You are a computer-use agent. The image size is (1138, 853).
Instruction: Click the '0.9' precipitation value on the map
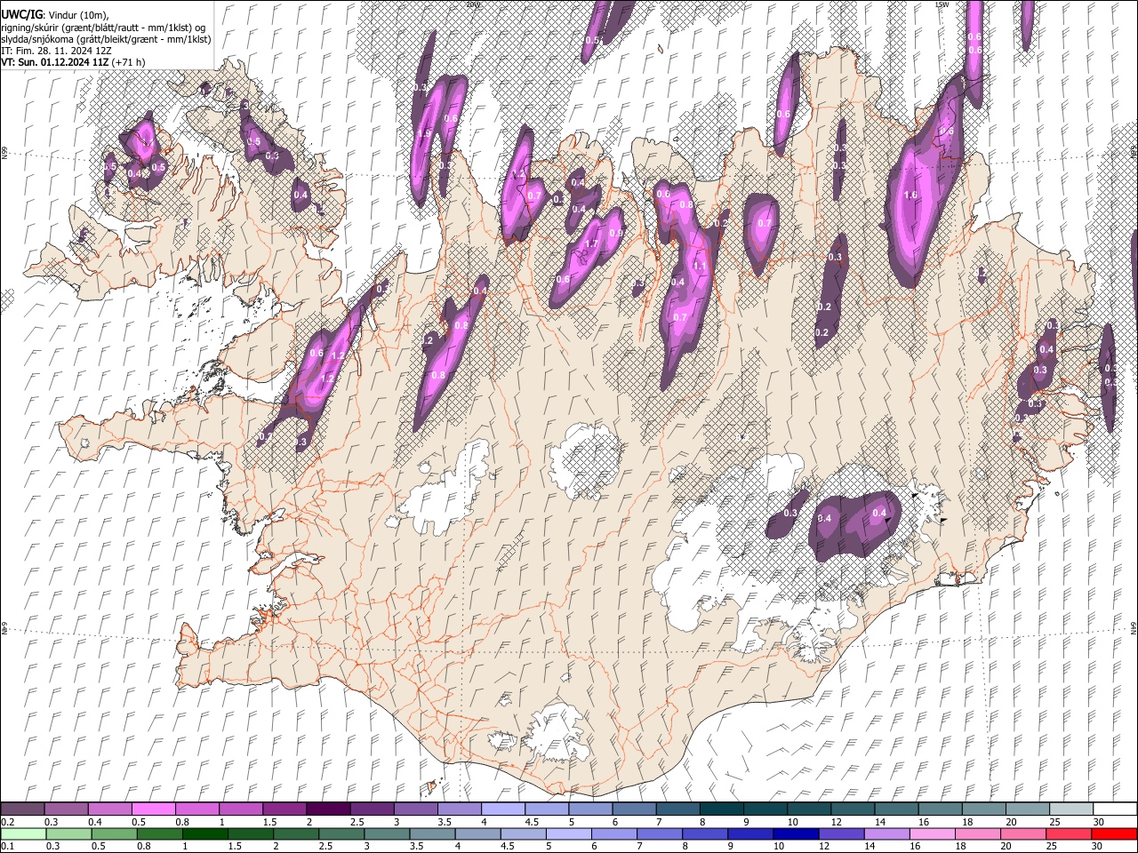click(x=615, y=233)
